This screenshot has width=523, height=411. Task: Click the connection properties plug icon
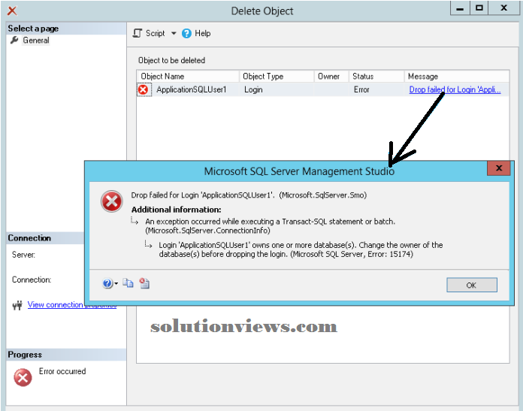pos(17,305)
